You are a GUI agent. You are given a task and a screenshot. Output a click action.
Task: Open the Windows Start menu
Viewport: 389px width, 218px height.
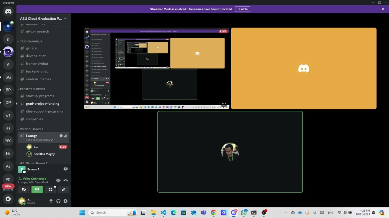(82, 213)
